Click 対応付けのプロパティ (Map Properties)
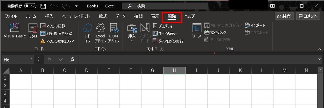Screen dimensions: 324x108 pos(223,25)
